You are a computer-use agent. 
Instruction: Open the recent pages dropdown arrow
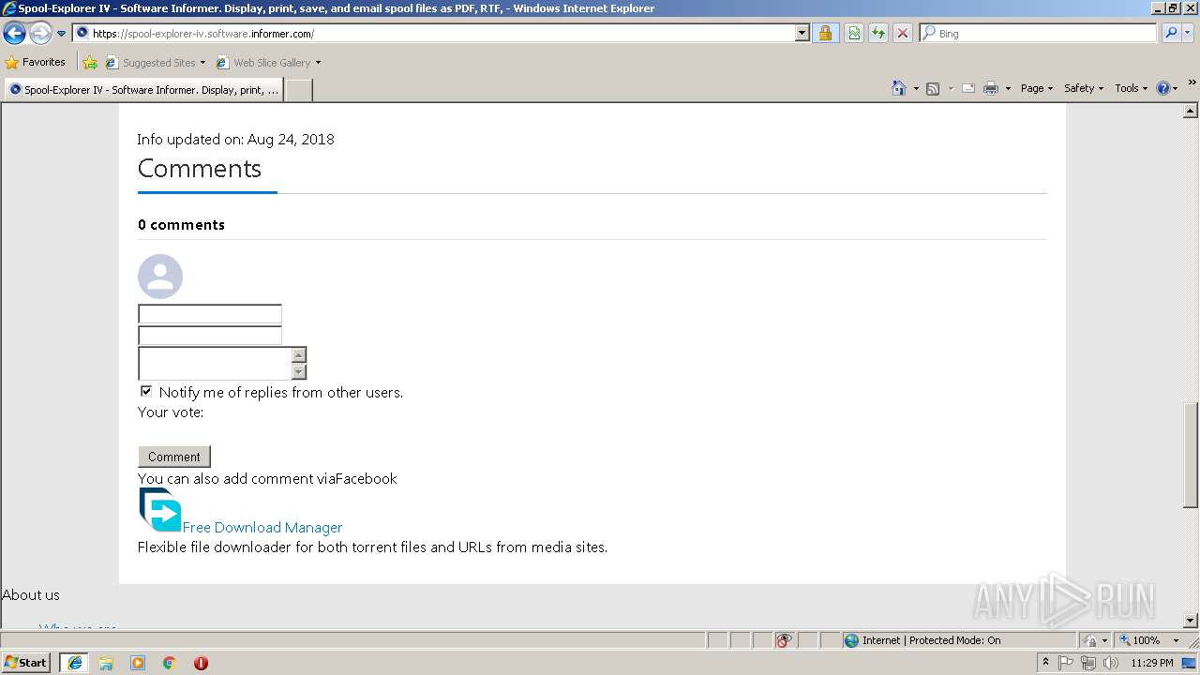[61, 34]
